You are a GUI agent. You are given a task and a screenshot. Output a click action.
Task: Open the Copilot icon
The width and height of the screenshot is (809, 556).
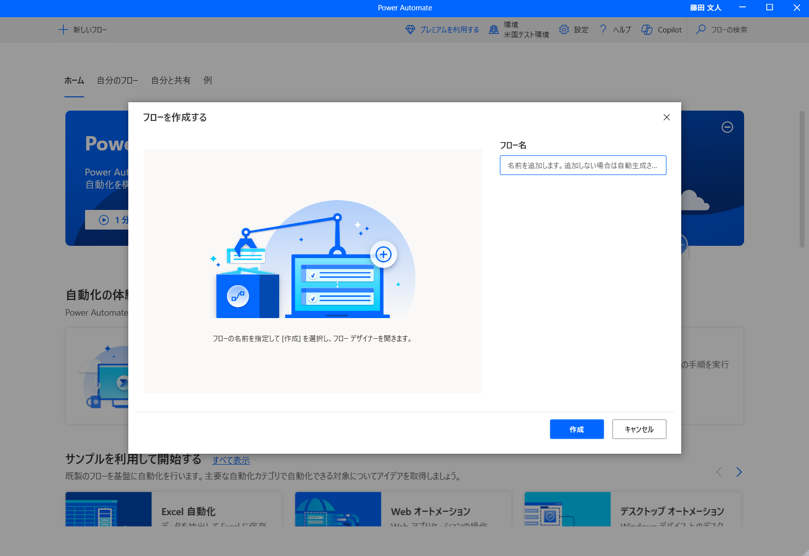(x=646, y=29)
